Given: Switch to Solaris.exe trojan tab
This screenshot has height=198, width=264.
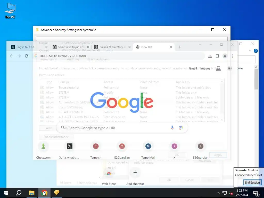Looking at the screenshot, I should tap(71, 47).
